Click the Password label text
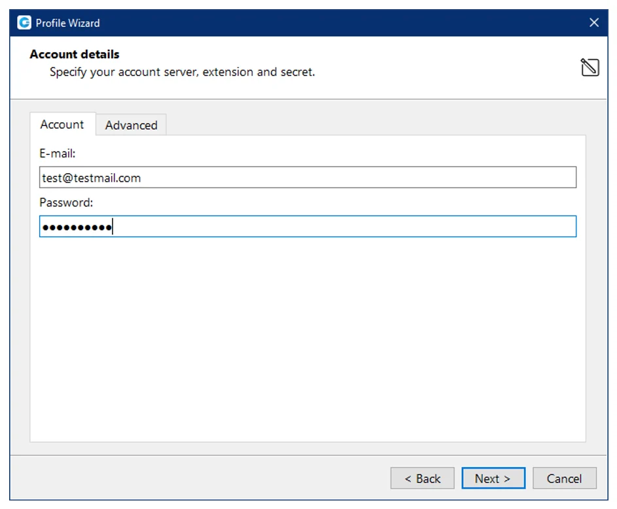Viewport: 617px width, 509px height. 66,203
